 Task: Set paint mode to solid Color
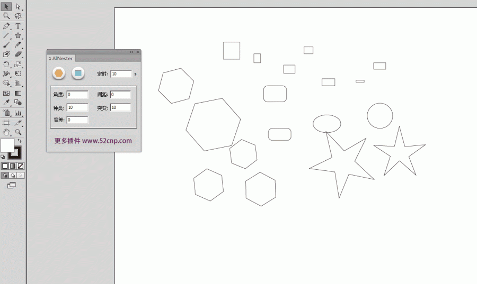coord(5,166)
